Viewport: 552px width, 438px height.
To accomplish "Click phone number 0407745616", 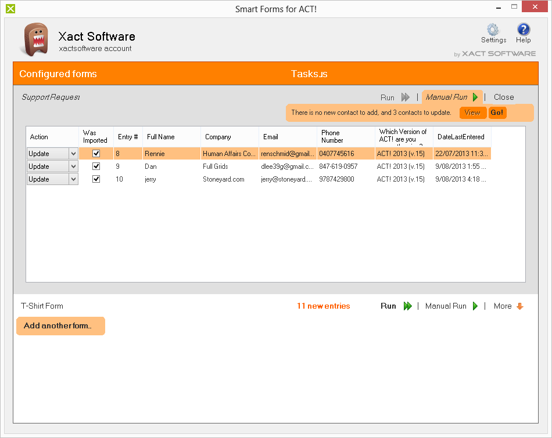I will 346,154.
